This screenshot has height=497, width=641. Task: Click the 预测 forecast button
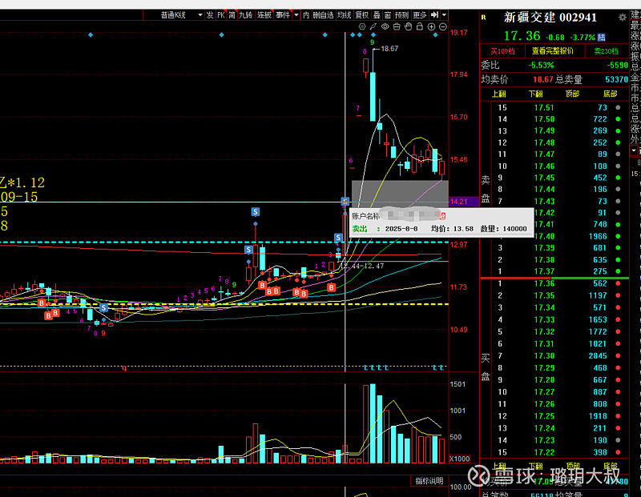[402, 15]
